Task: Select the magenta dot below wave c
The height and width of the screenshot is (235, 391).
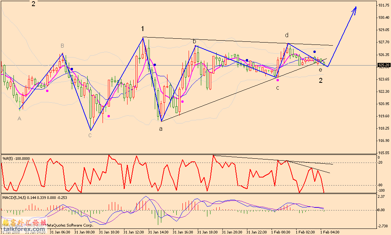Action: coord(278,80)
